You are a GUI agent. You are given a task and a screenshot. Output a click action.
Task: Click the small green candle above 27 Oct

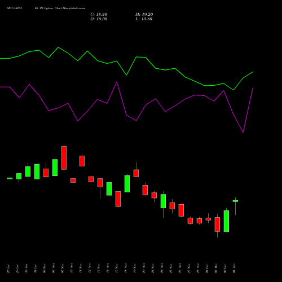[x=10, y=178]
